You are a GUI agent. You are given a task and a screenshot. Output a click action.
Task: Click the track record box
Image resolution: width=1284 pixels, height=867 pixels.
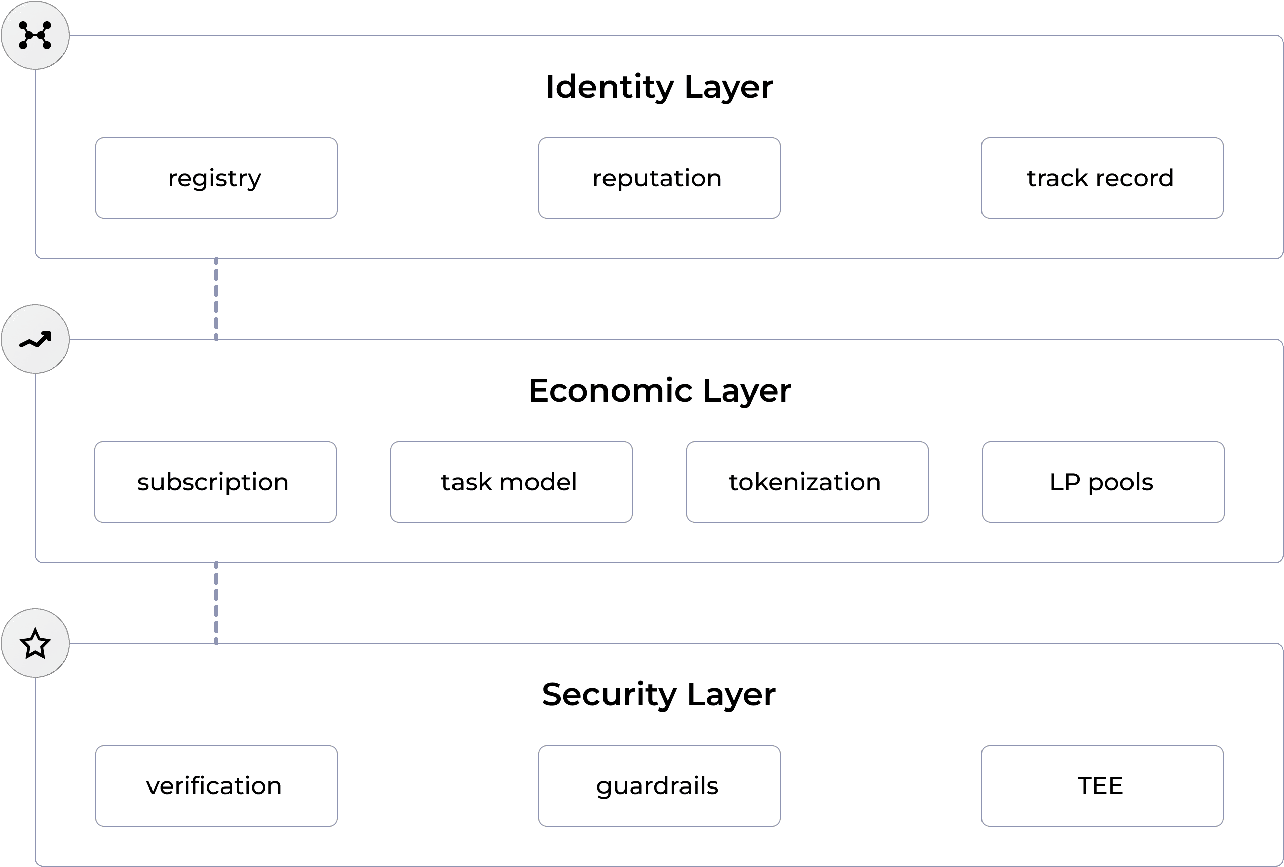coord(1102,178)
